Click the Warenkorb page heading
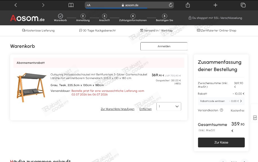 23,46
